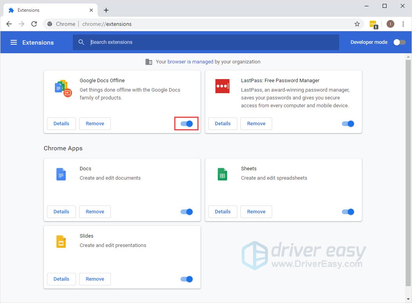Open Chrome's three-dot menu

404,24
